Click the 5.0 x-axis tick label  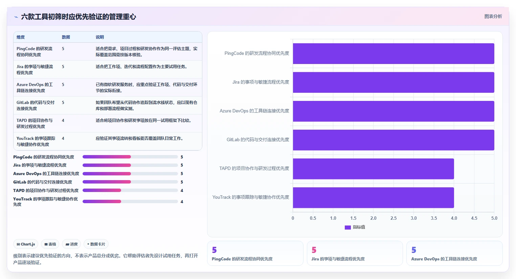[x=494, y=218]
